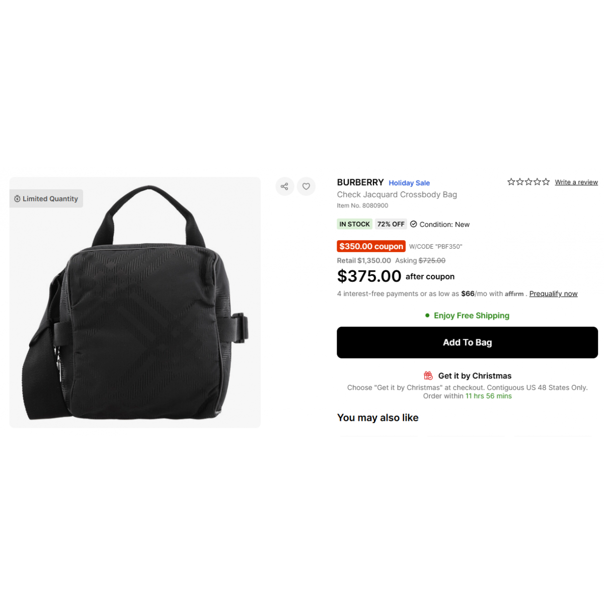Viewport: 604px width, 604px height.
Task: Click the Burberry crossbody bag image
Action: [x=135, y=302]
